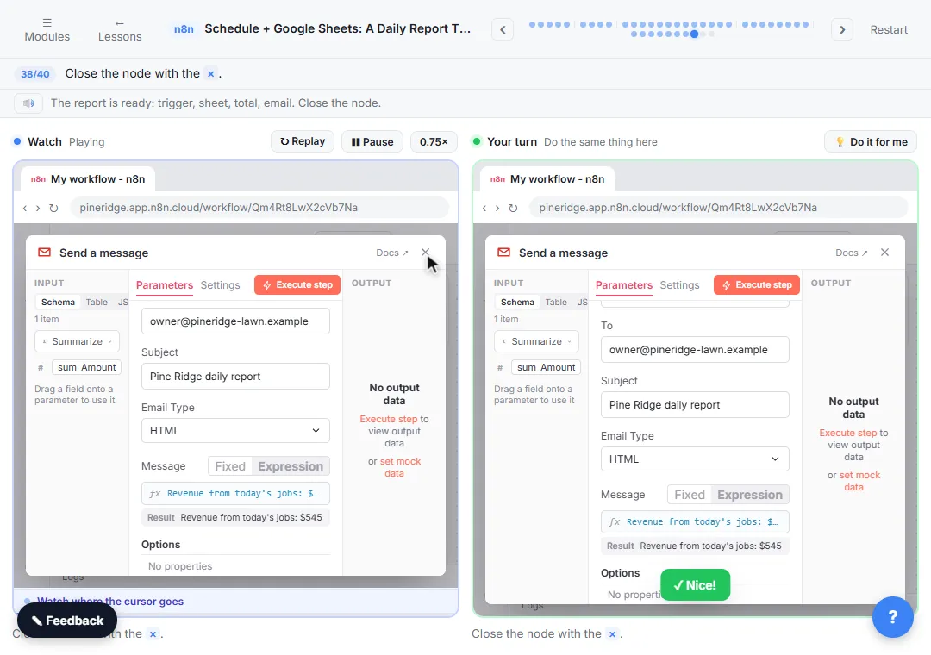The height and width of the screenshot is (655, 931).
Task: Go forward in Your turn browser
Action: 497,208
